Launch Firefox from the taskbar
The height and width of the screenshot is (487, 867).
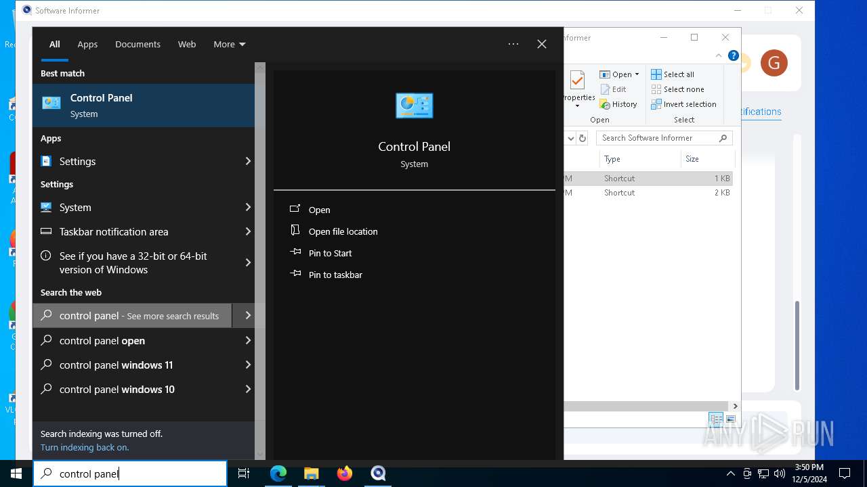coord(345,473)
